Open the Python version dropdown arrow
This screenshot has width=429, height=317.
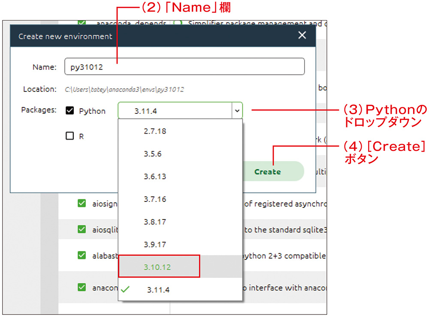tap(236, 110)
